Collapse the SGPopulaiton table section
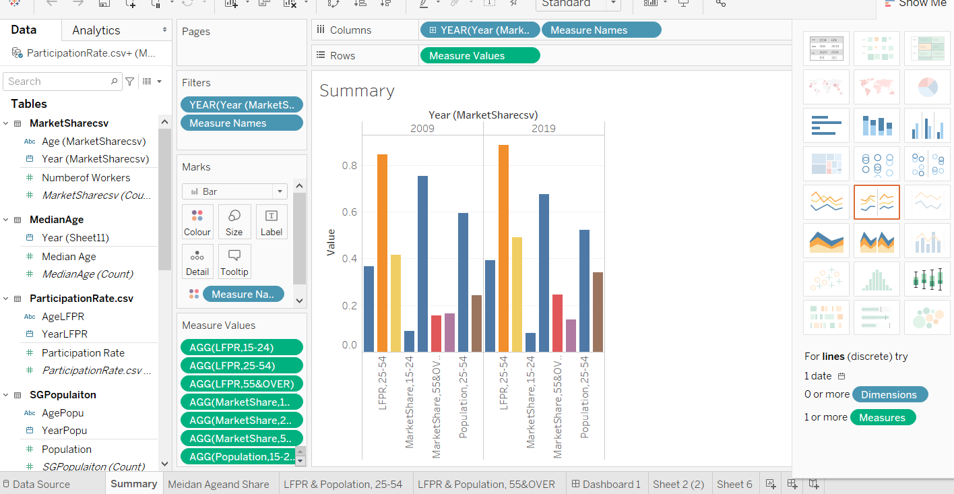954x494 pixels. tap(6, 395)
